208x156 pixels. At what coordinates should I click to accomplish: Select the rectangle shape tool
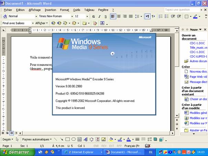coord(67,139)
